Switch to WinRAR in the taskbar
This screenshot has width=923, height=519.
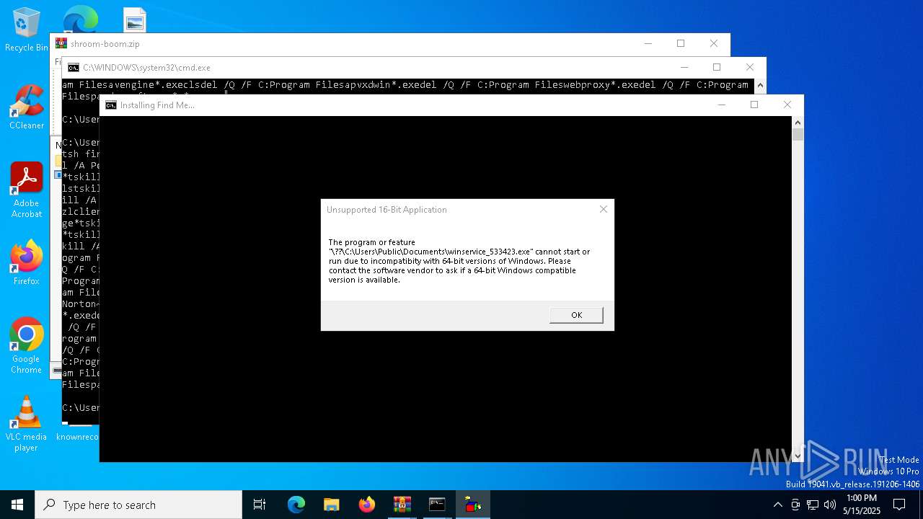[402, 505]
